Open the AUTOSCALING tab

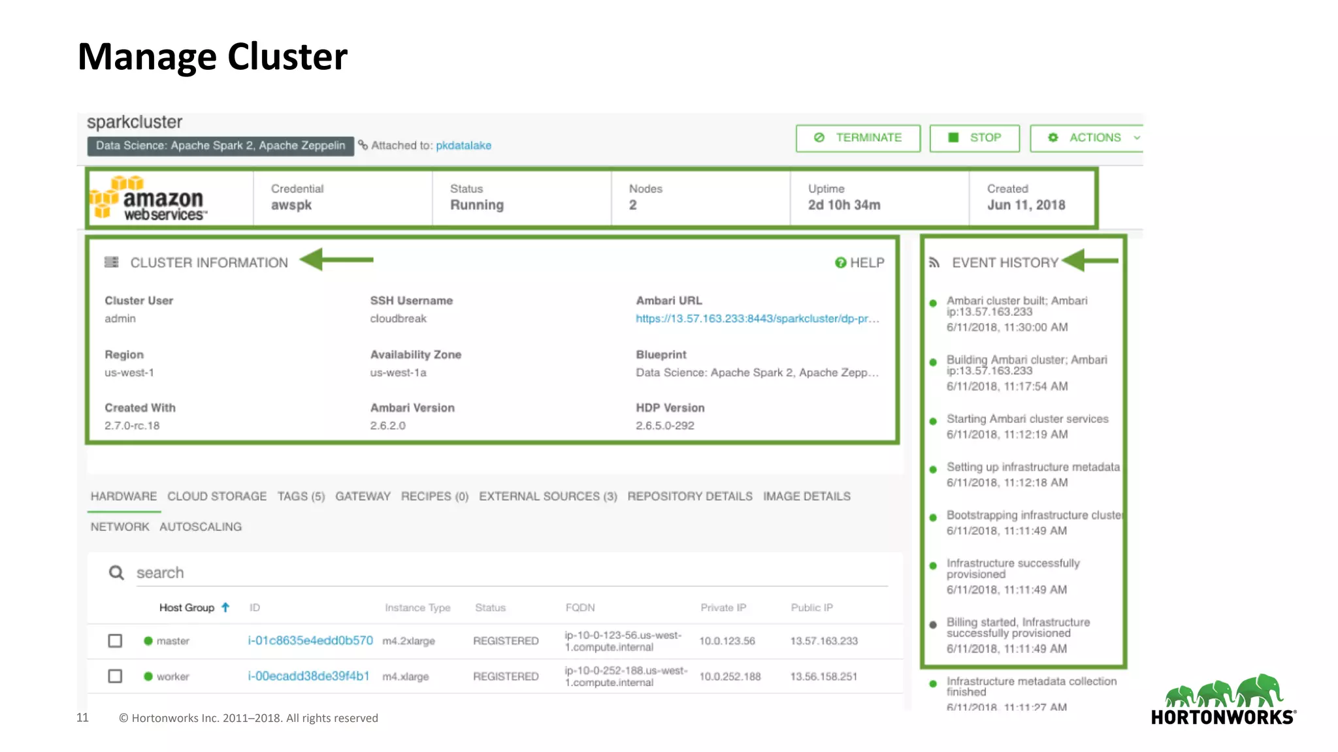pos(201,526)
